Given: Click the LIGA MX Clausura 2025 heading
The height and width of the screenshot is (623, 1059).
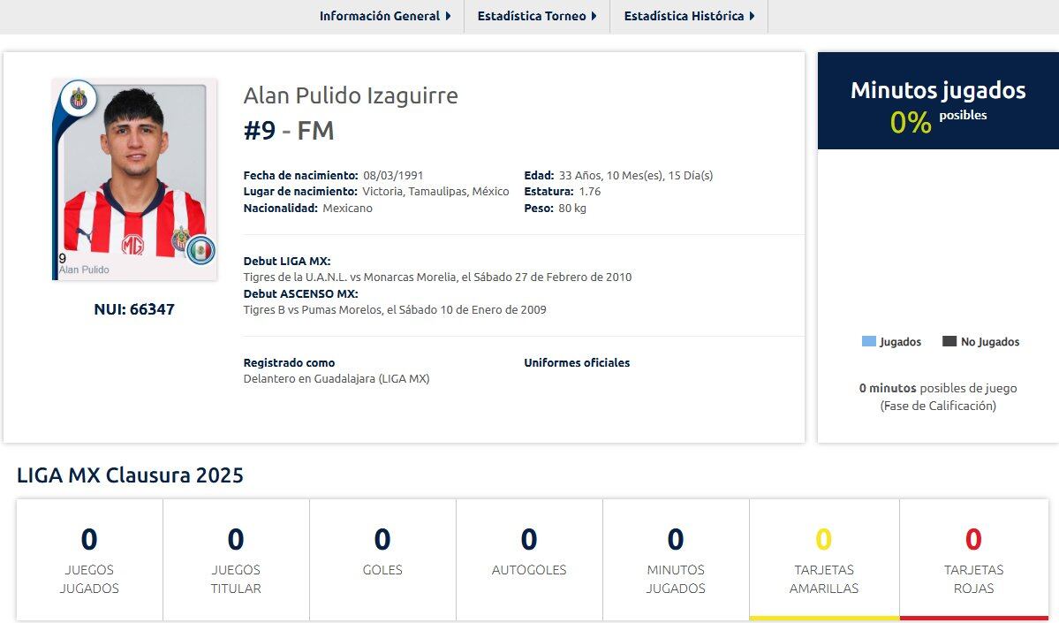Looking at the screenshot, I should [x=131, y=475].
